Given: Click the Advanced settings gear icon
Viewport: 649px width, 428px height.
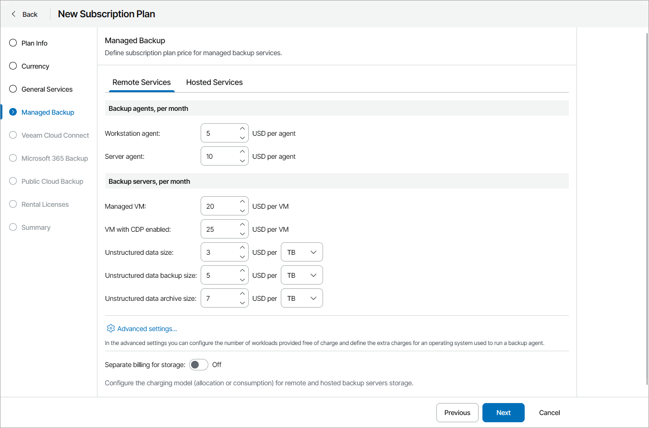Looking at the screenshot, I should 111,328.
